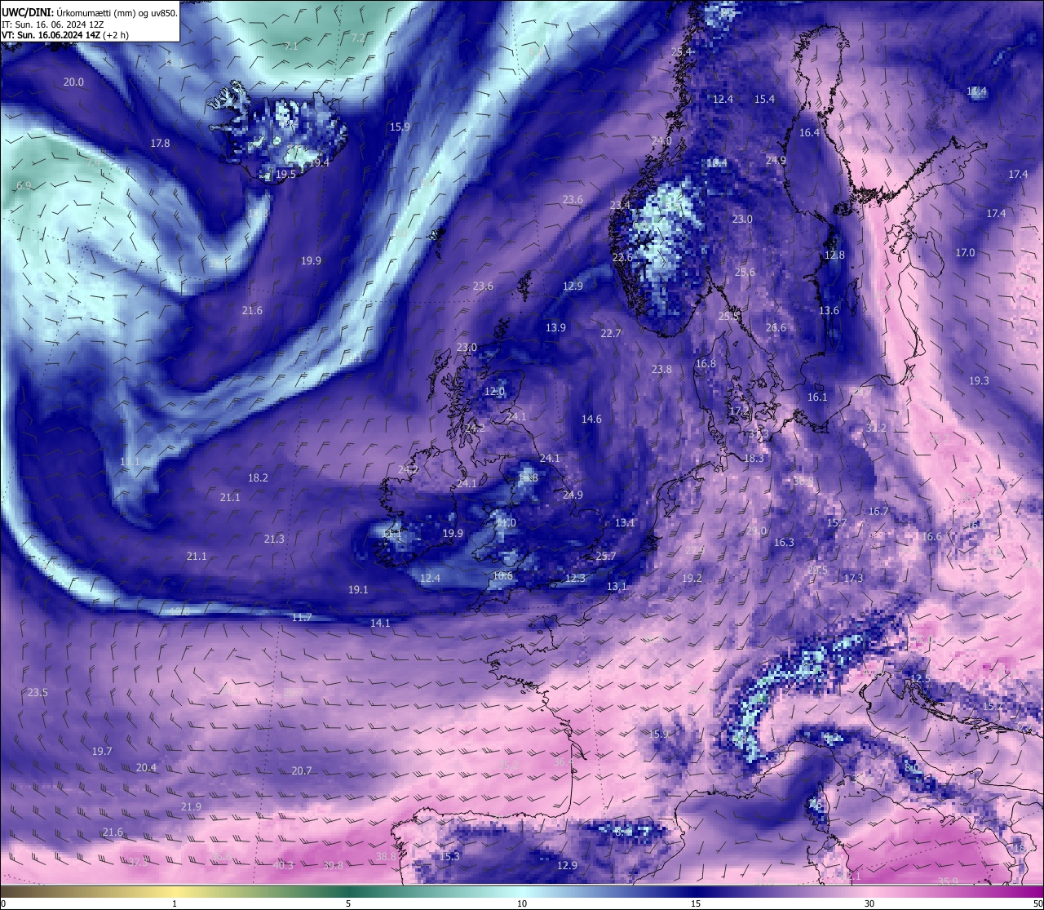Image resolution: width=1044 pixels, height=910 pixels.
Task: Click the 23.8 value label
Action: pyautogui.click(x=661, y=370)
